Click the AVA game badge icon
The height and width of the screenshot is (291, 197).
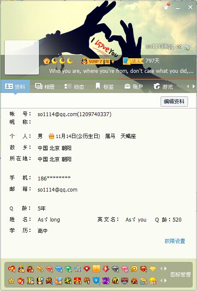(x=125, y=281)
